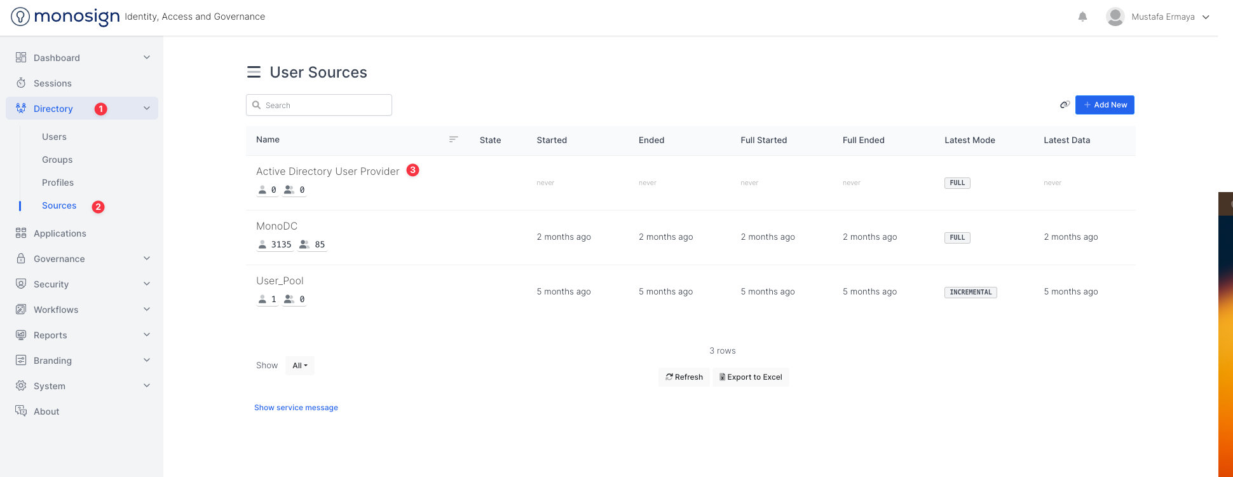This screenshot has width=1233, height=477.
Task: Select Groups in the Directory submenu
Action: coord(57,160)
